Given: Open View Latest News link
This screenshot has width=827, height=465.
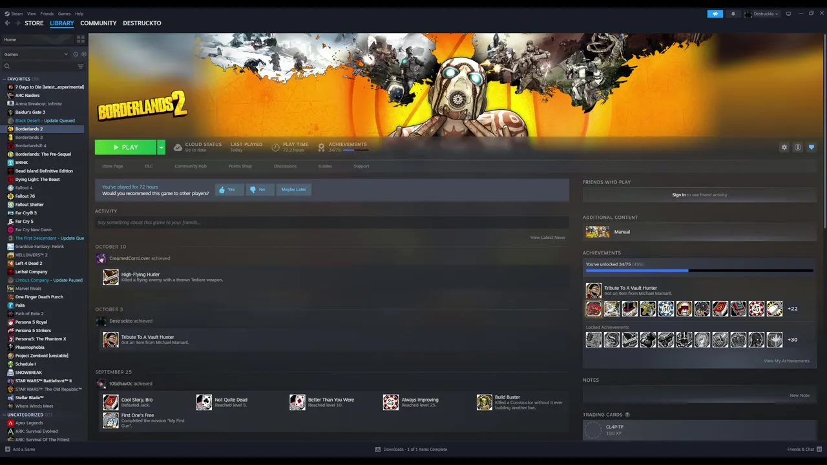Looking at the screenshot, I should tap(548, 238).
